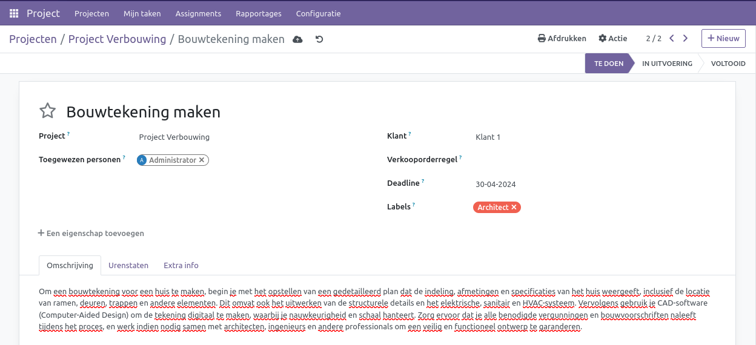Click the cloud save icon
The width and height of the screenshot is (756, 345).
tap(297, 39)
